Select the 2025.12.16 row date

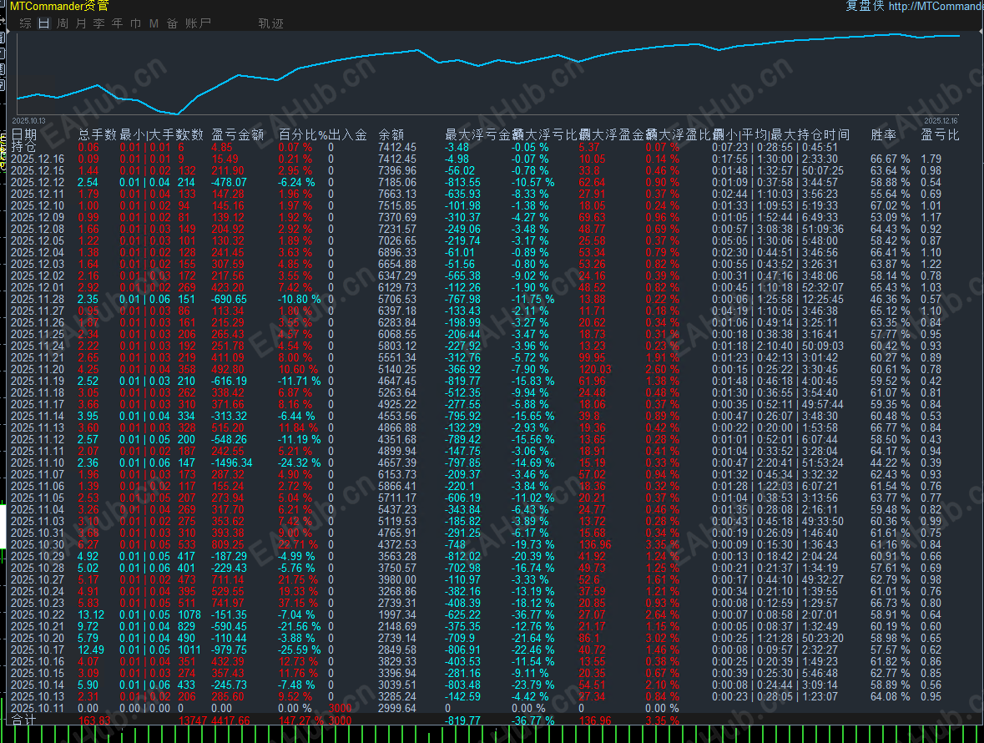pyautogui.click(x=38, y=159)
